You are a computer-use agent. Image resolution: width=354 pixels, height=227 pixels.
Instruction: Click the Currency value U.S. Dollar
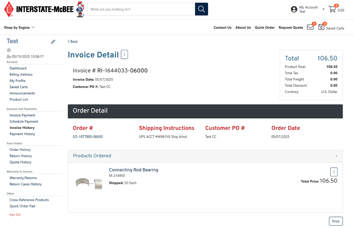point(329,92)
